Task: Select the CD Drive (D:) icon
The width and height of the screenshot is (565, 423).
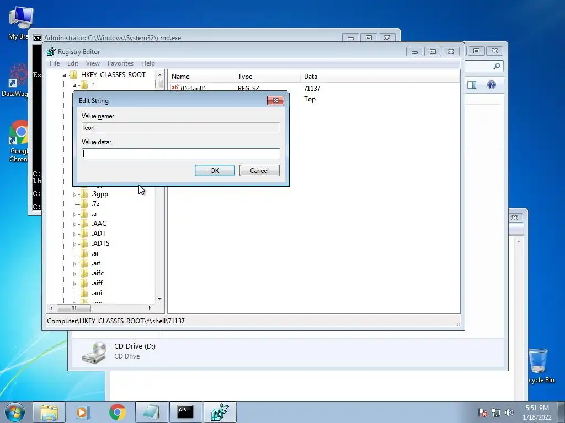Action: (94, 352)
